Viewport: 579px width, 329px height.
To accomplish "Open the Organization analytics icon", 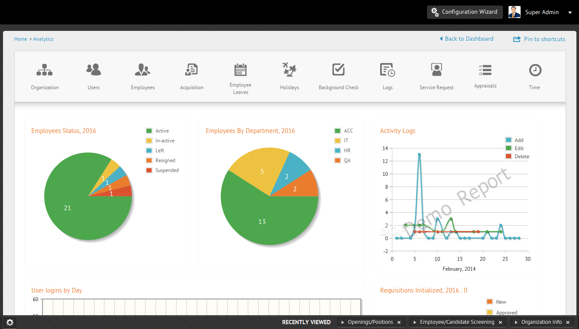I will [44, 70].
